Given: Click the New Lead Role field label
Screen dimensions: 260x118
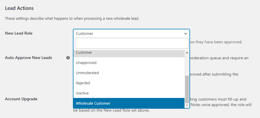Looking at the screenshot, I should pyautogui.click(x=19, y=33).
